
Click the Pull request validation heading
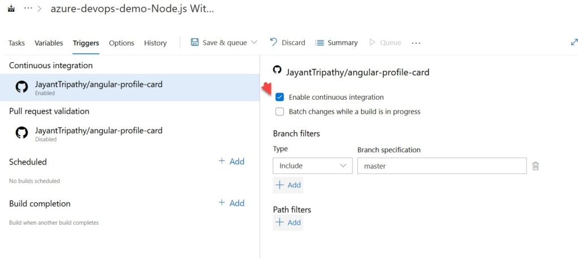(49, 111)
